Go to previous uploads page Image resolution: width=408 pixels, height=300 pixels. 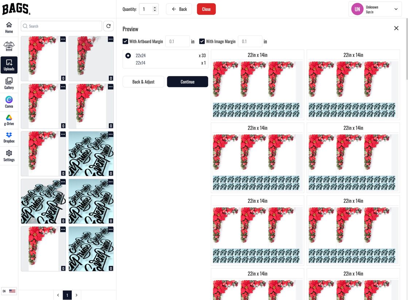pyautogui.click(x=58, y=295)
